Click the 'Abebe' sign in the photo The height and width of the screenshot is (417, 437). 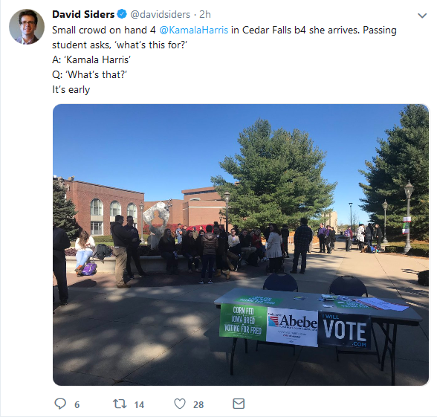(x=292, y=326)
